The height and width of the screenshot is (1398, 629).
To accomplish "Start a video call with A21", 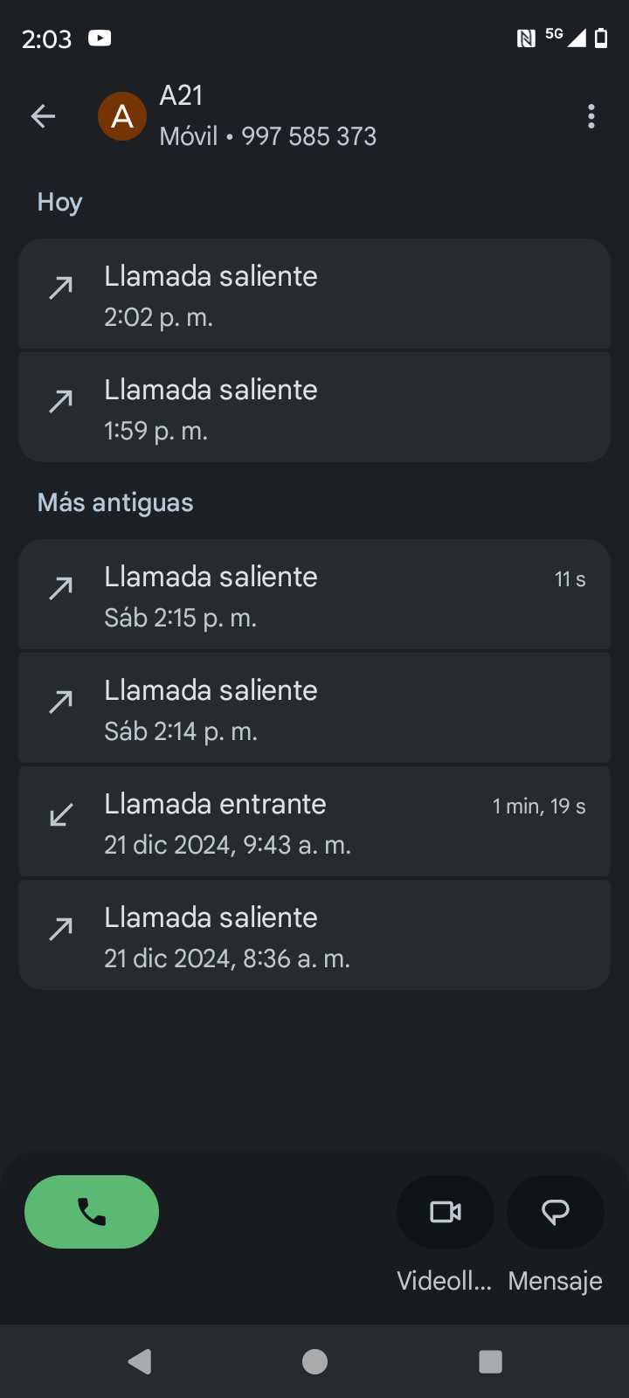I will click(446, 1212).
